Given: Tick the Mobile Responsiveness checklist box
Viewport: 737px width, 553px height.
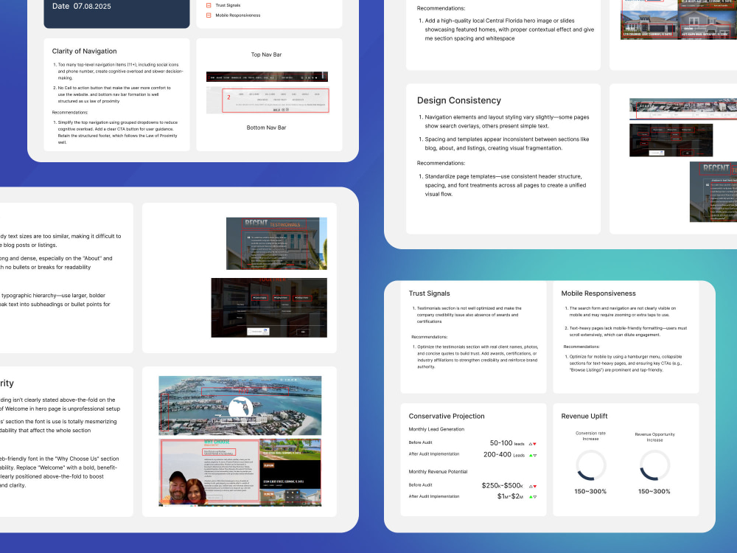Looking at the screenshot, I should [209, 15].
